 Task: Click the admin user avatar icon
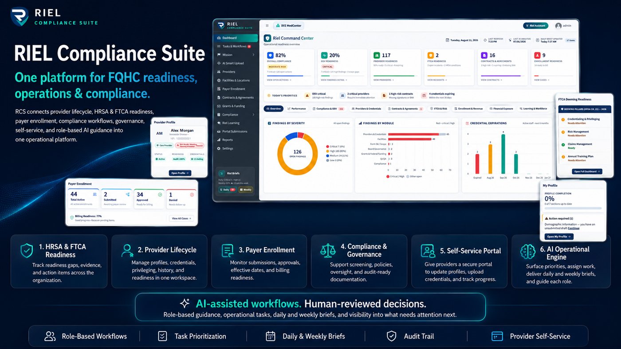(558, 26)
